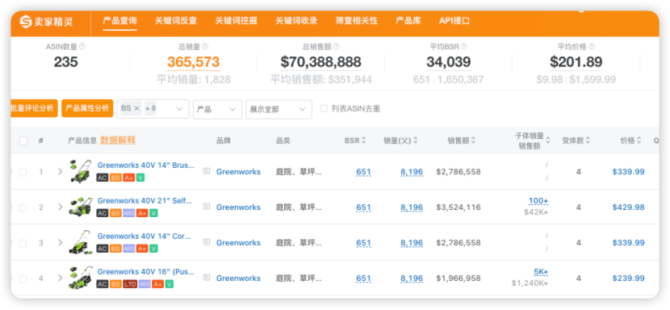
Task: Open Greenworks 40V 16" (Pus product link
Action: pyautogui.click(x=146, y=271)
